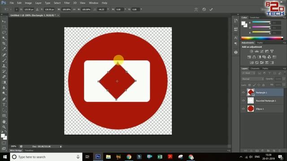Open the status bar info arrow
Screen dimensions: 287x161
tap(61, 146)
